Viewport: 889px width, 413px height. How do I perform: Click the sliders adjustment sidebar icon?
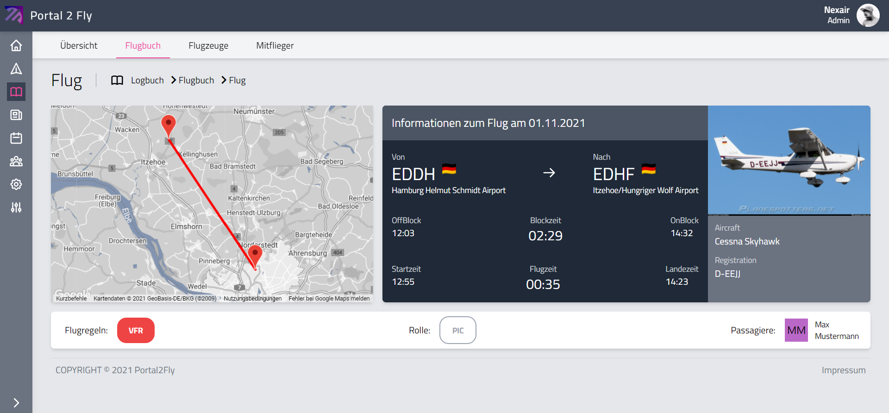[x=16, y=207]
